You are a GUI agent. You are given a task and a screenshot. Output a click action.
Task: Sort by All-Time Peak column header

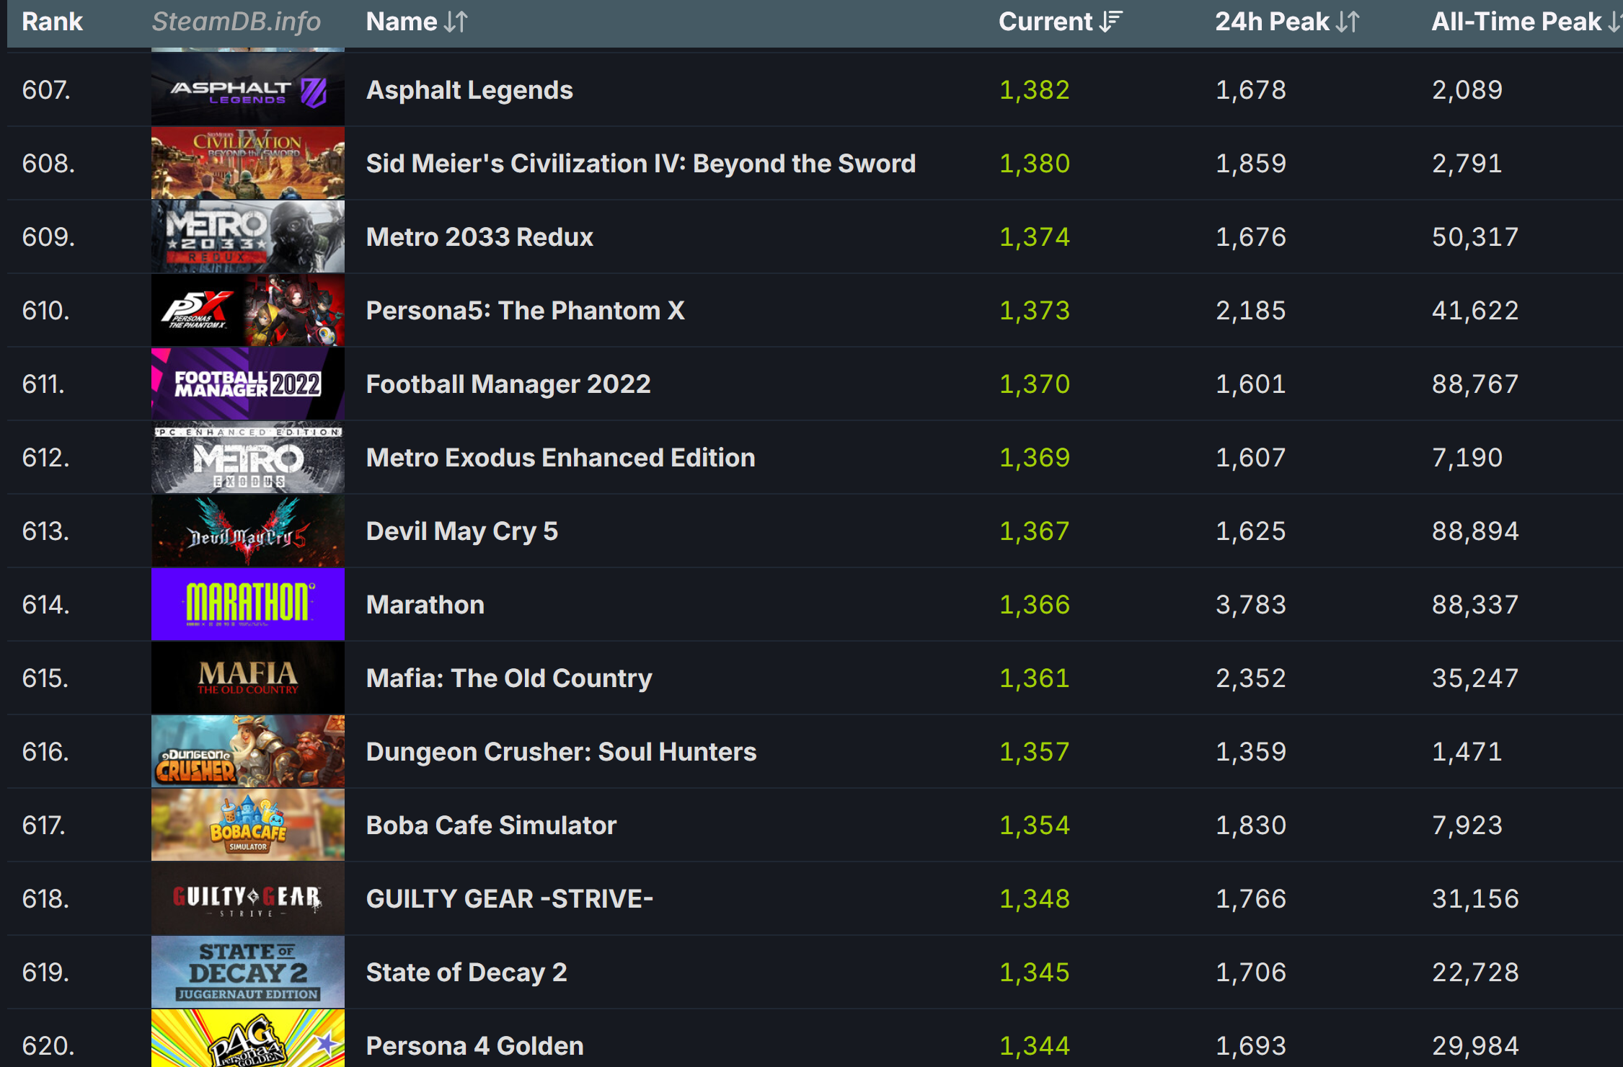[x=1526, y=22]
